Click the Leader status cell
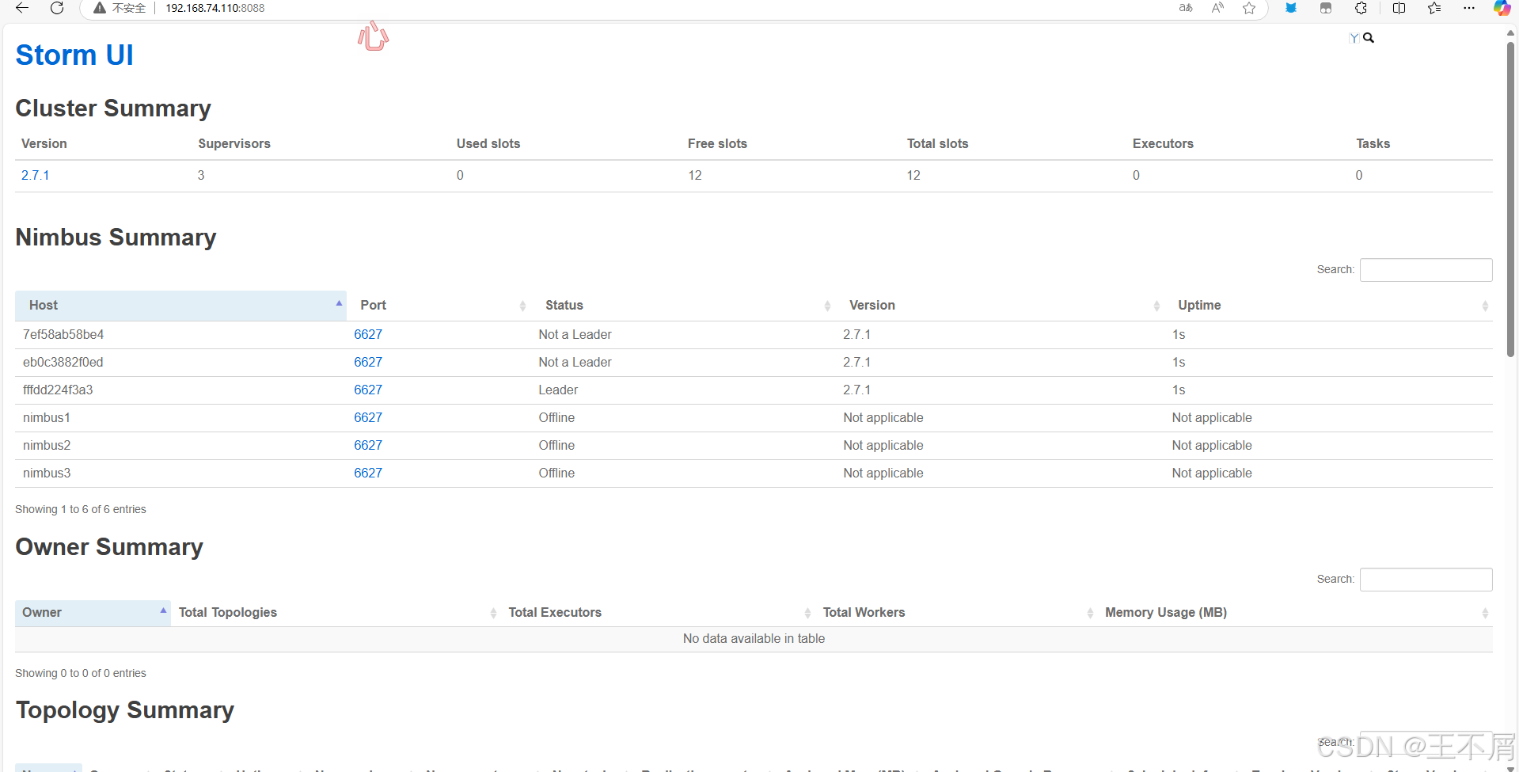 (x=558, y=390)
